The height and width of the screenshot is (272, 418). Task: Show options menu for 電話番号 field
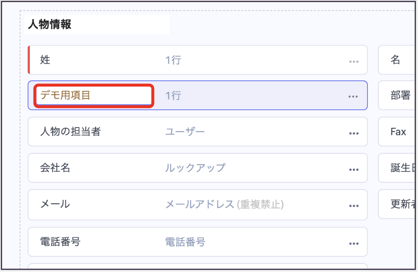point(354,243)
